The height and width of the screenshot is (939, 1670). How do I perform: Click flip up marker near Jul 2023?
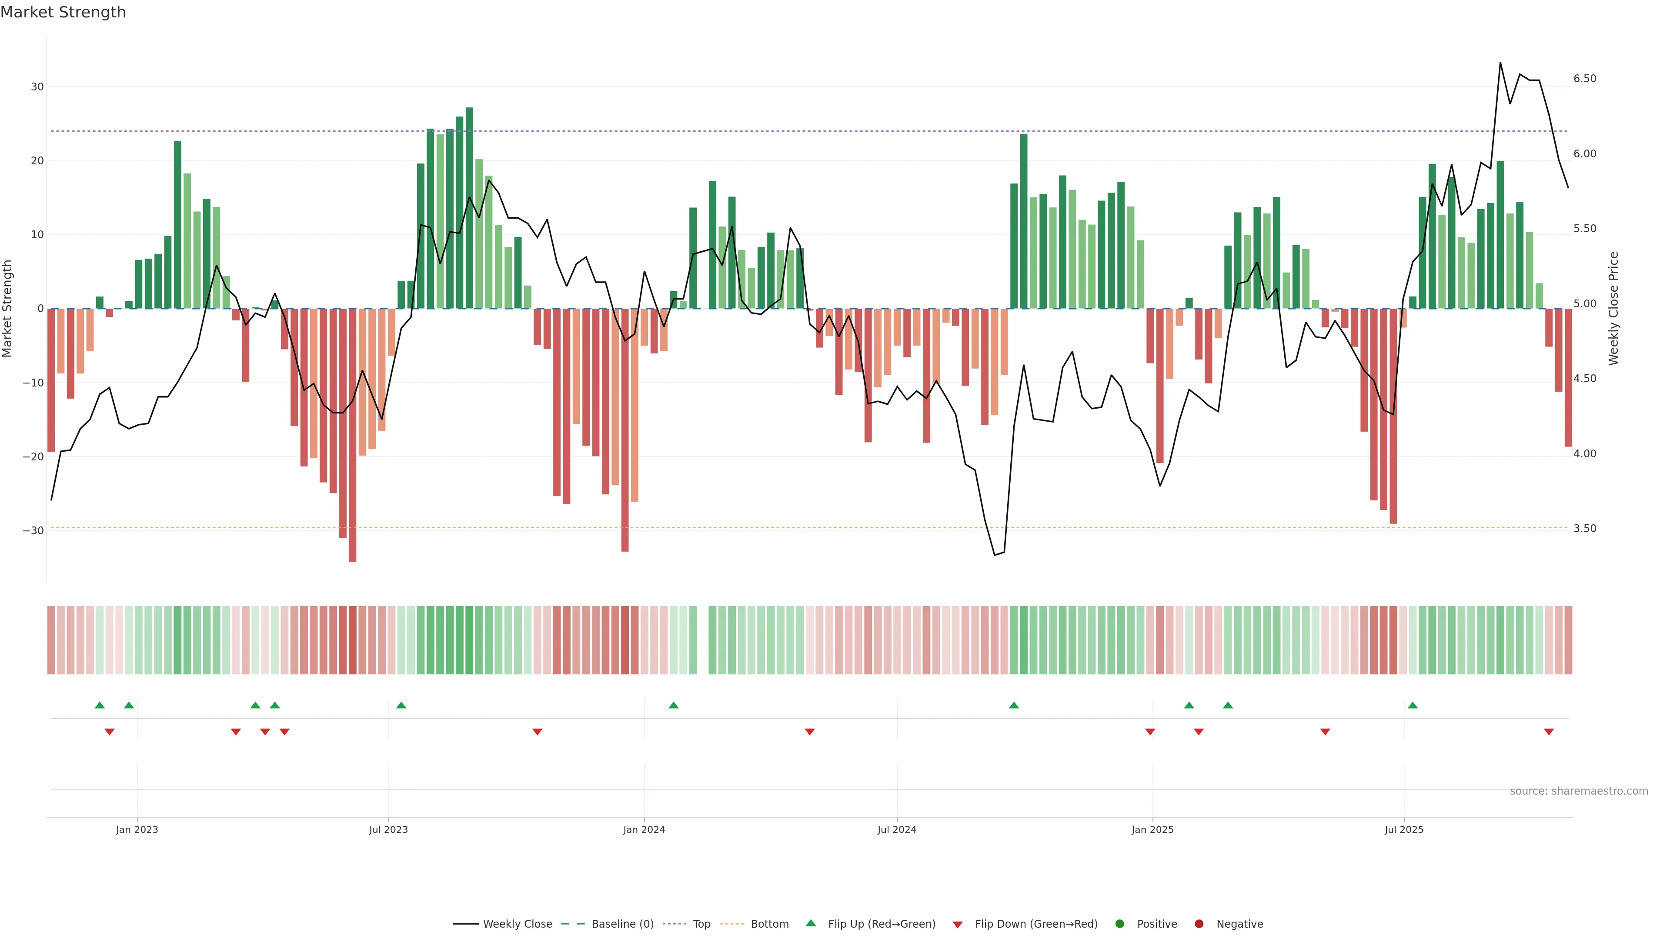(401, 705)
